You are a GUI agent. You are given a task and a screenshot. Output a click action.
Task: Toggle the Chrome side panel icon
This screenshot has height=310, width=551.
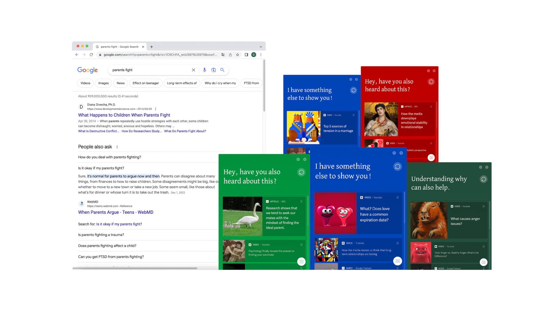246,55
